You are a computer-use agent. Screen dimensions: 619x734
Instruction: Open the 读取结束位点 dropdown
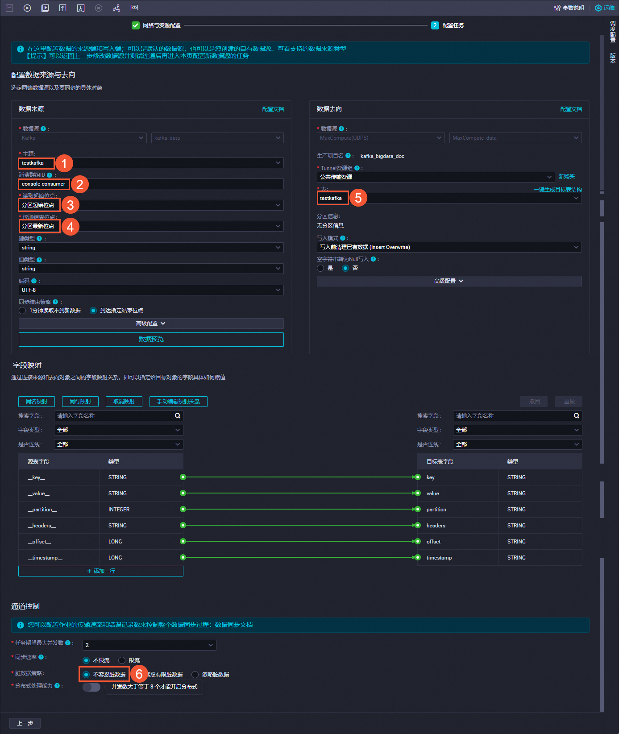(151, 226)
